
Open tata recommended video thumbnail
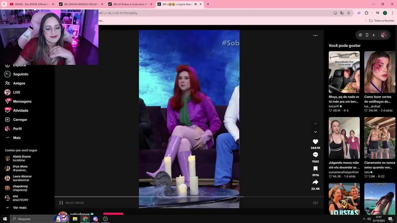point(380,138)
